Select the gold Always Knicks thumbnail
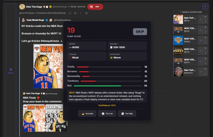Screen dimensions: 213x137 [178, 51]
